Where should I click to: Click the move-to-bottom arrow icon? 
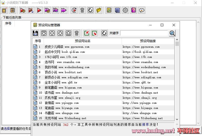pos(68,33)
